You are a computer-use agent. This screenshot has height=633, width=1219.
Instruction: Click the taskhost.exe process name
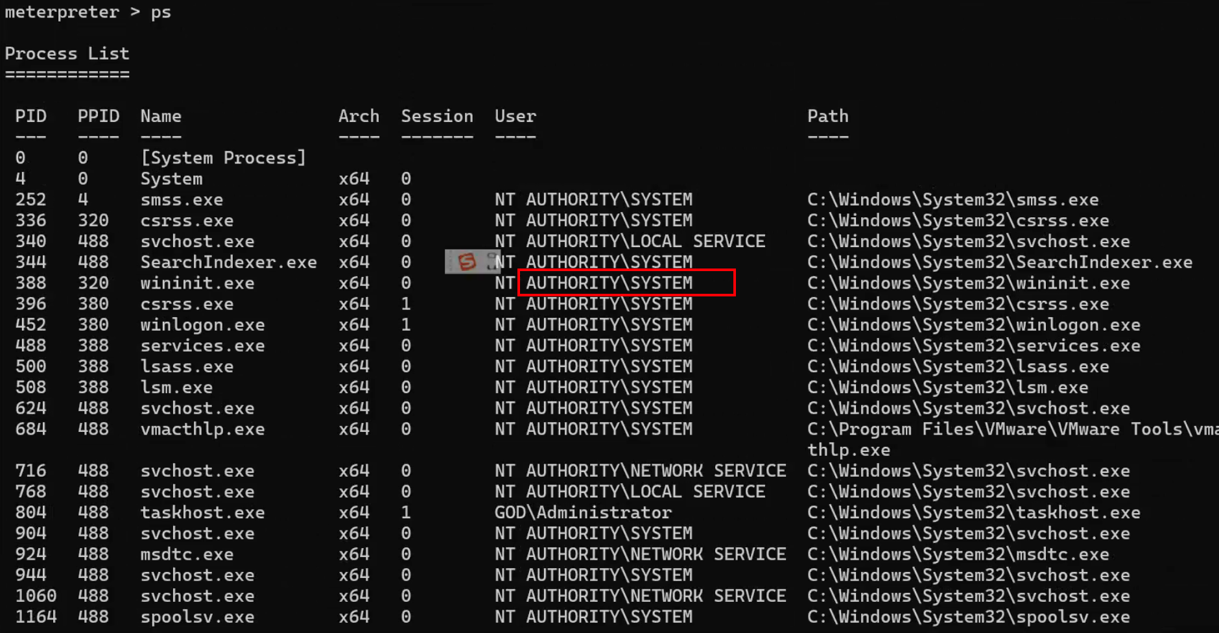(x=202, y=512)
